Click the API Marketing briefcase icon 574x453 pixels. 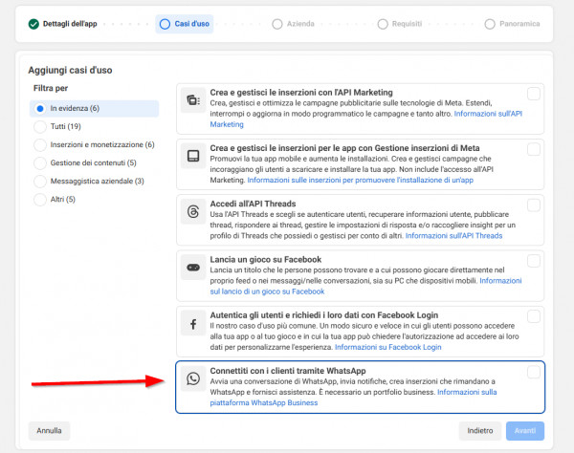[193, 99]
